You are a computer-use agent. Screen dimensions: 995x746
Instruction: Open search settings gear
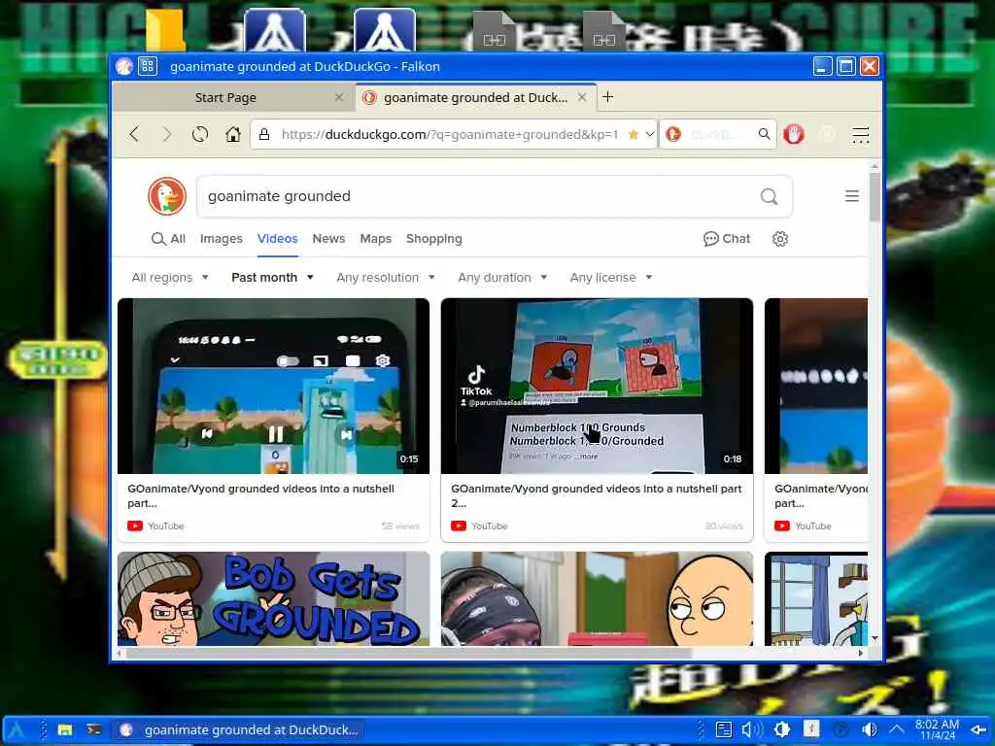780,239
